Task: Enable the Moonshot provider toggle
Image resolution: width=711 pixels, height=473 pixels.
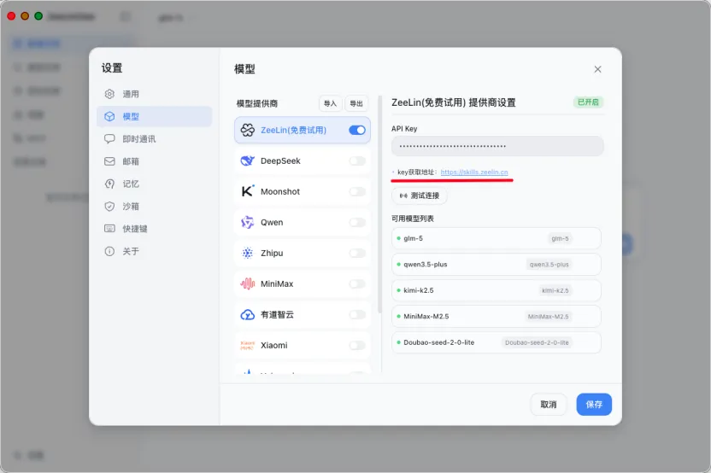Action: click(357, 191)
